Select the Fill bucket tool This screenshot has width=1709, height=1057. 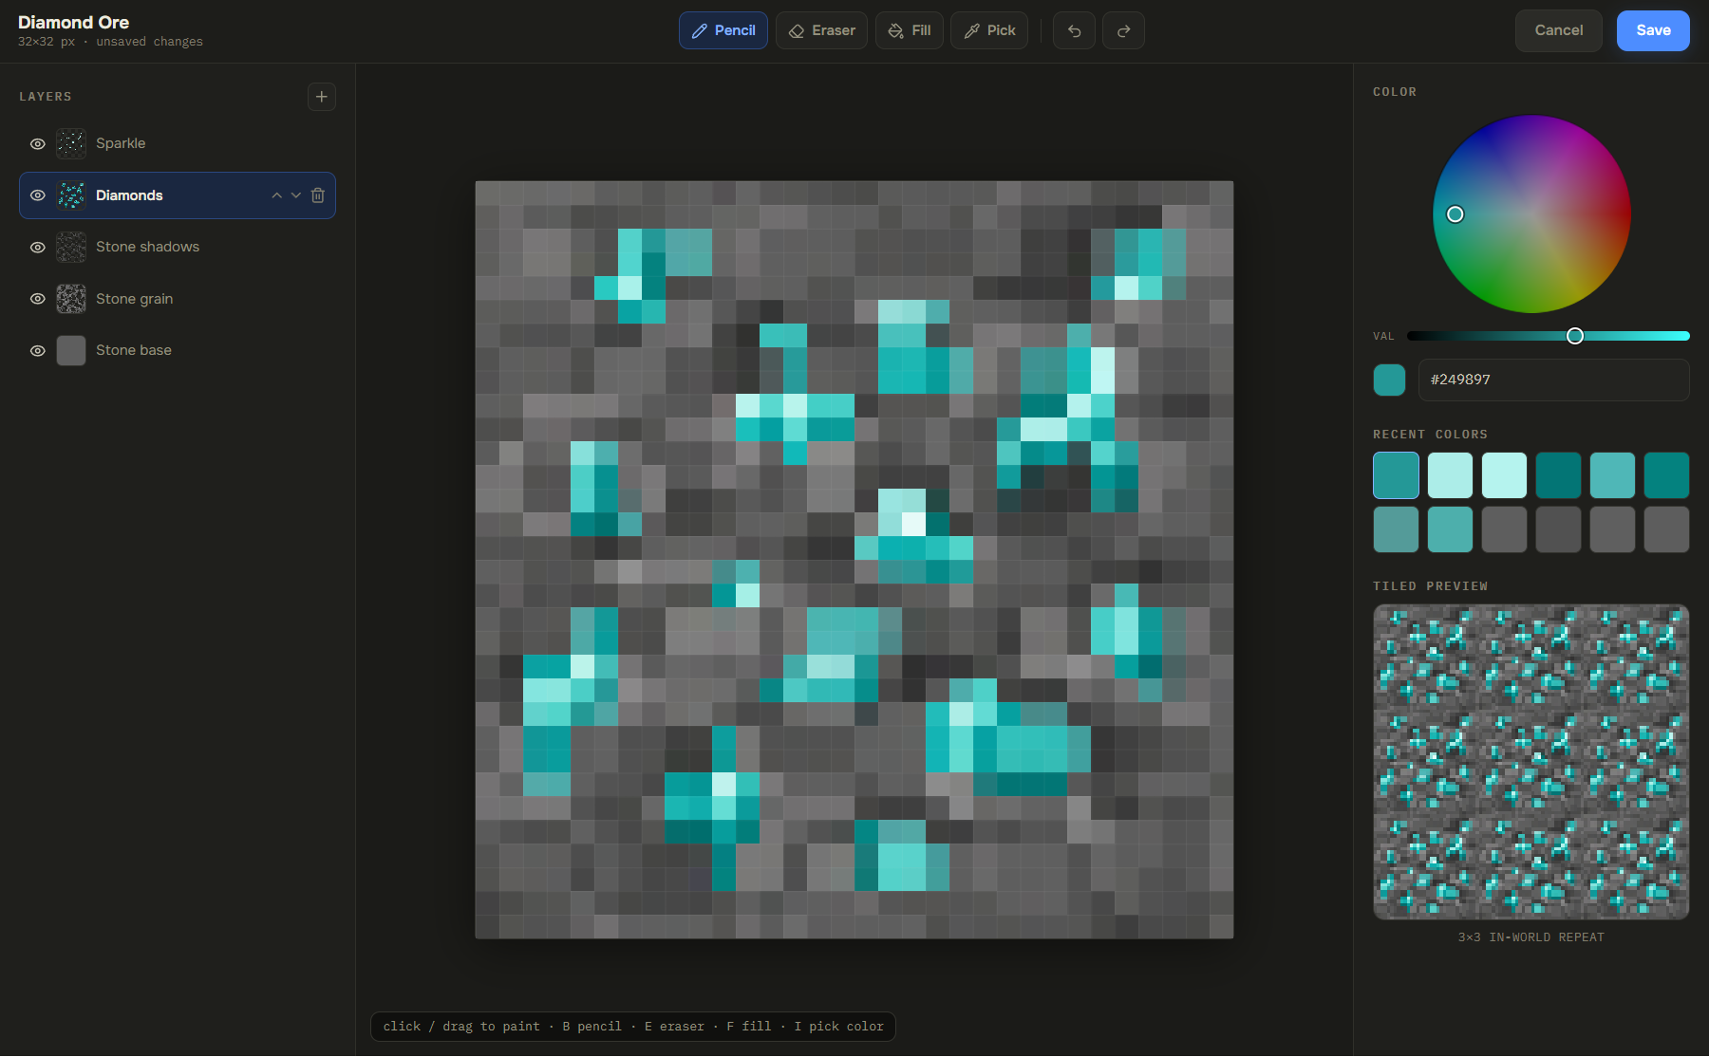coord(909,30)
